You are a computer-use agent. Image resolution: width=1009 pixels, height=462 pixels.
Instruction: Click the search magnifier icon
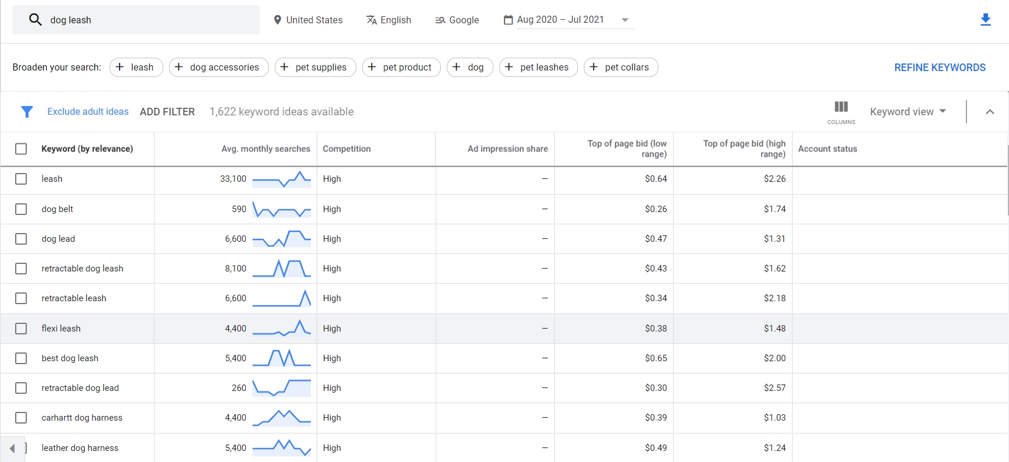coord(36,20)
